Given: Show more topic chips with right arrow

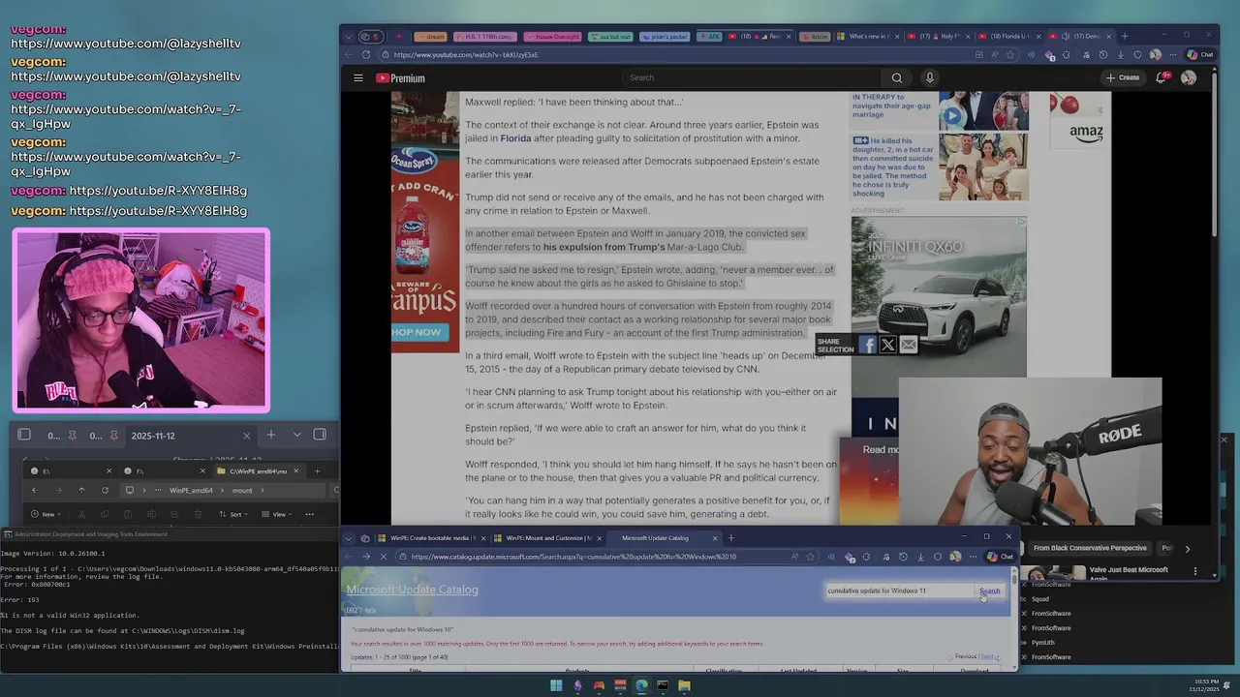Looking at the screenshot, I should coord(1187,549).
